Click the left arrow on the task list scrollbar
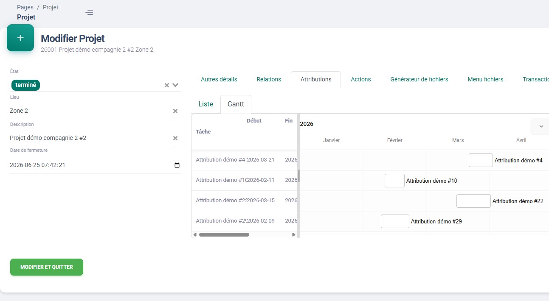This screenshot has height=301, width=549. [x=196, y=234]
